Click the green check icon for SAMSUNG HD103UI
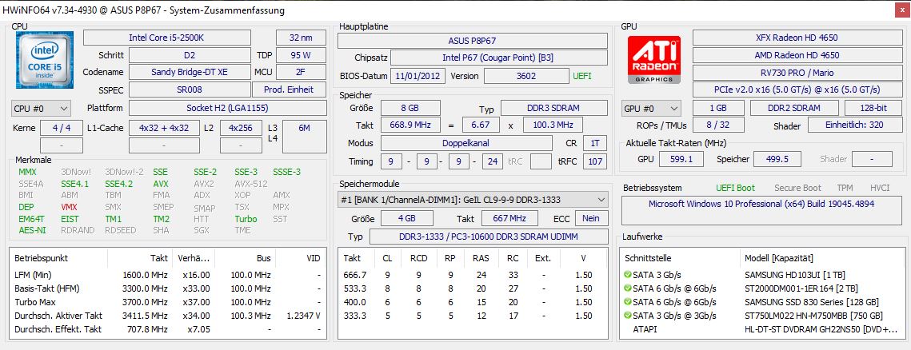The image size is (911, 350). point(627,275)
